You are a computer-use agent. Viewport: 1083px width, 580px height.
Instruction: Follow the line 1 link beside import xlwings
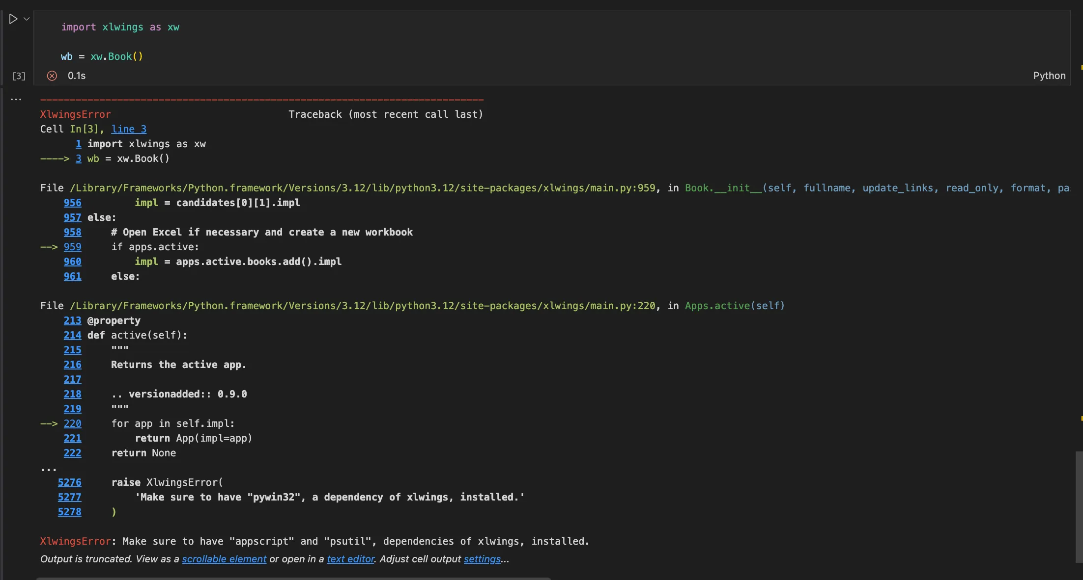[79, 144]
